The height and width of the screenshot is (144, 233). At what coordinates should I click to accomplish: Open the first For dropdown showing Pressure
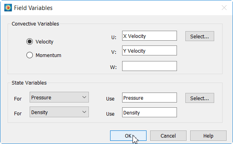click(x=59, y=97)
